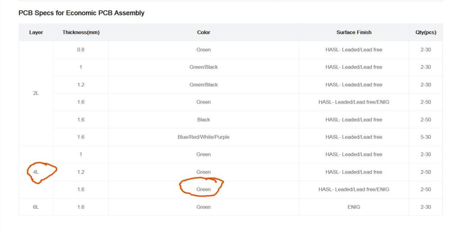This screenshot has width=461, height=234.
Task: Select the 2L layer cell
Action: (36, 93)
